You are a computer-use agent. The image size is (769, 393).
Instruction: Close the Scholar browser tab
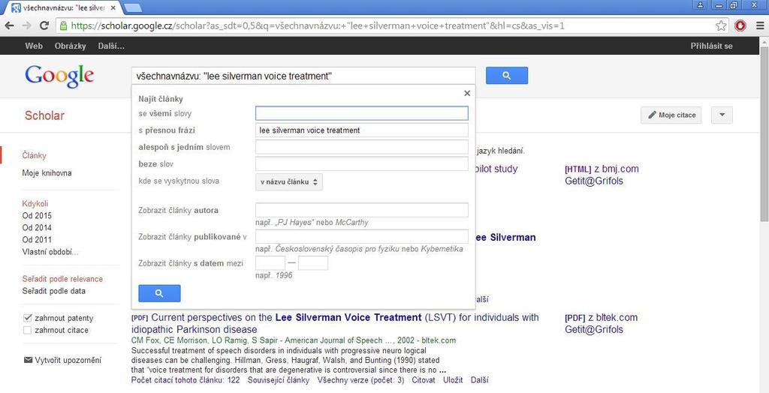click(113, 8)
